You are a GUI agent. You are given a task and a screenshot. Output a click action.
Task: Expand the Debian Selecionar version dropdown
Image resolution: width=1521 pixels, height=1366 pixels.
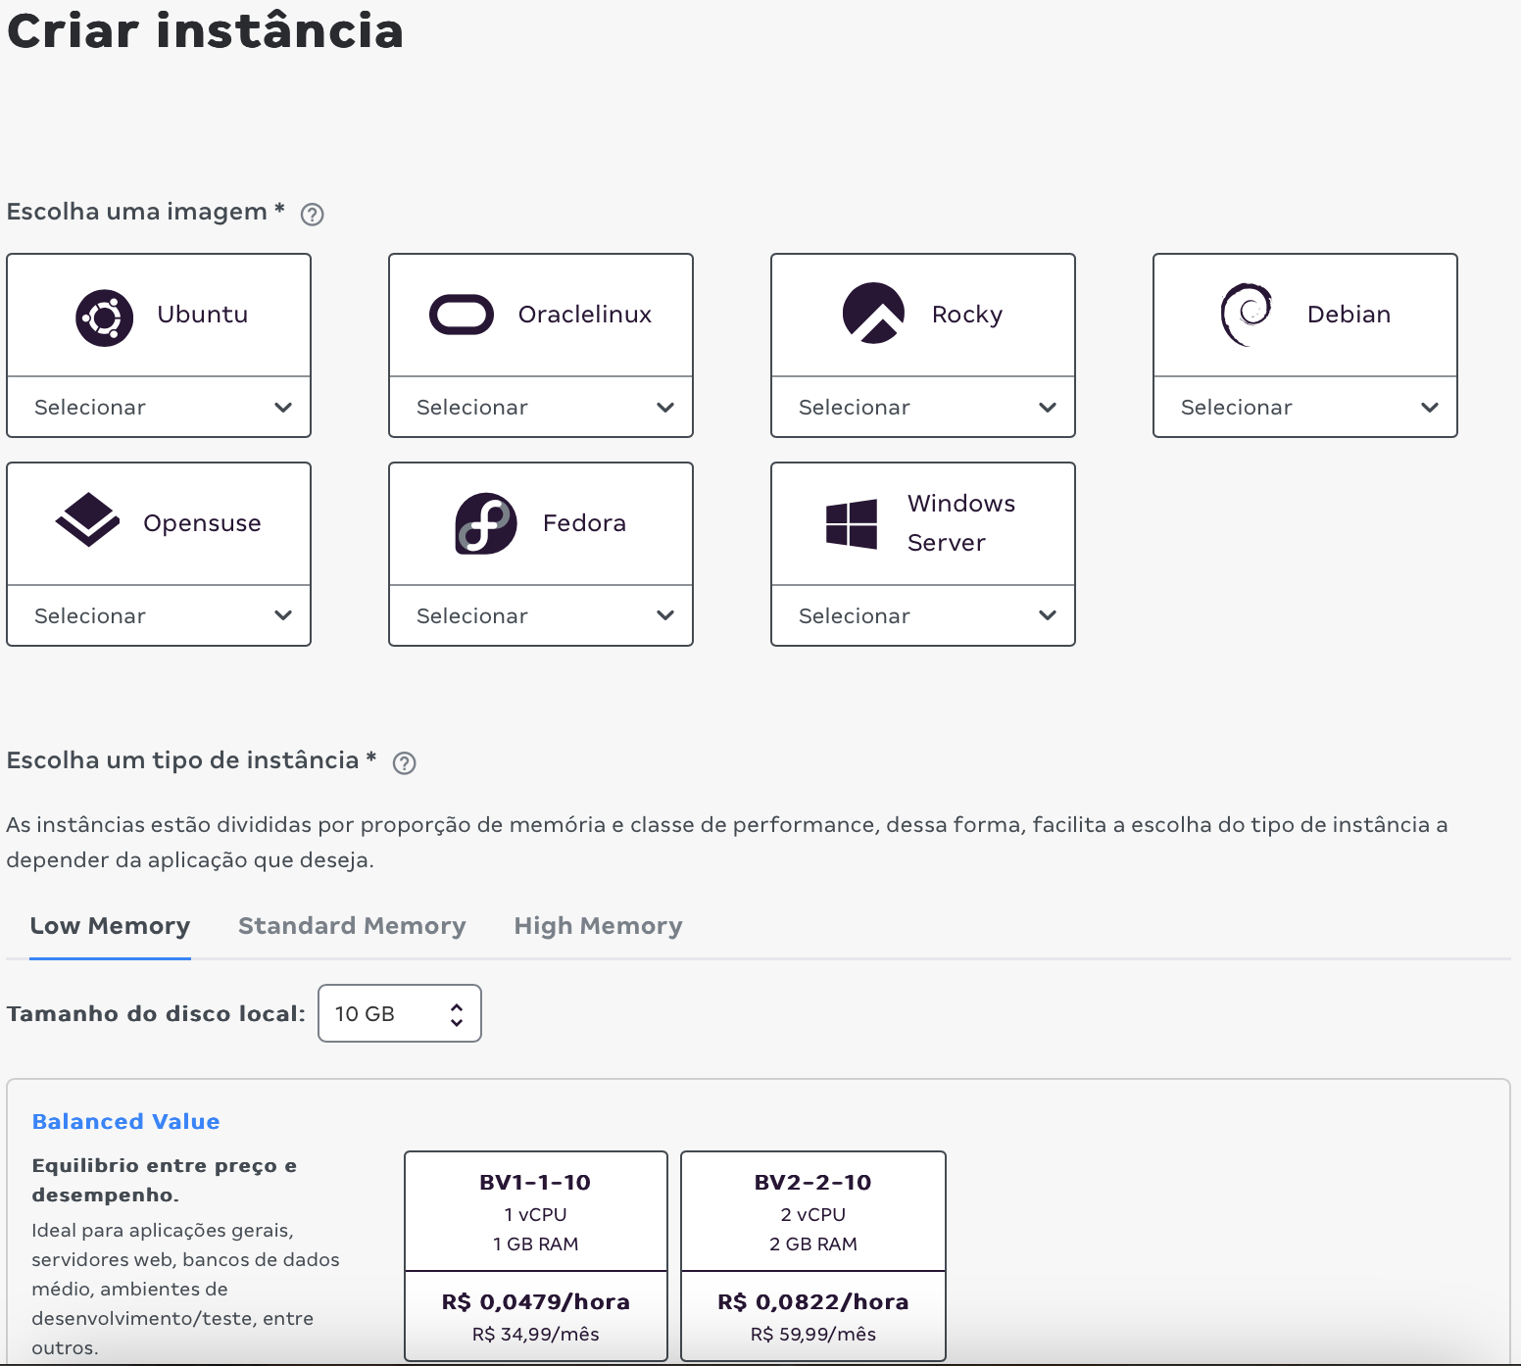1305,407
